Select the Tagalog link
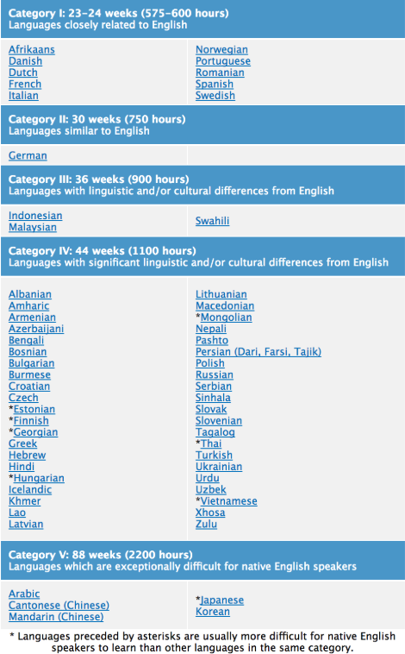The height and width of the screenshot is (654, 405). point(215,432)
